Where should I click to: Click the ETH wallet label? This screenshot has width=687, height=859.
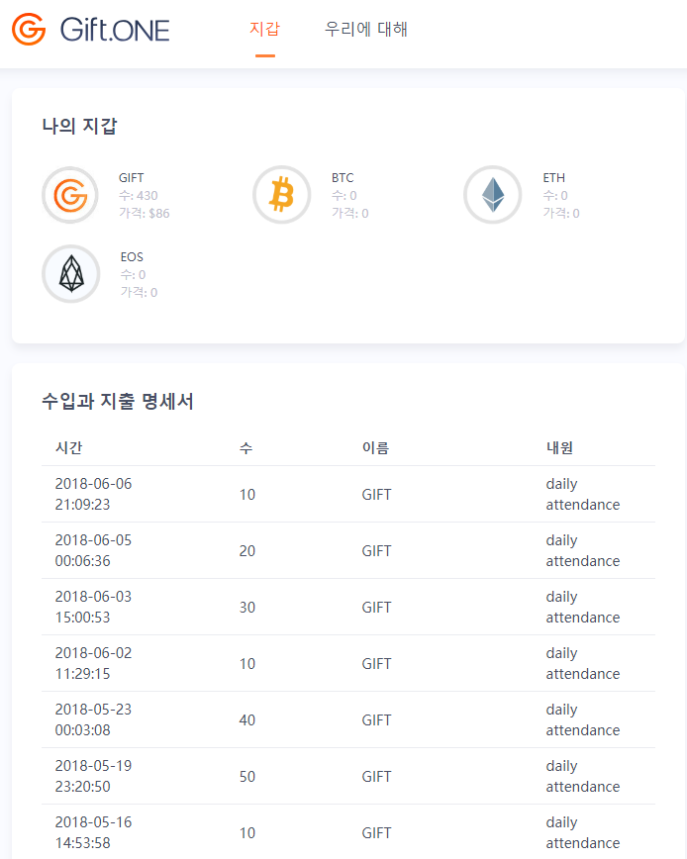(x=553, y=178)
